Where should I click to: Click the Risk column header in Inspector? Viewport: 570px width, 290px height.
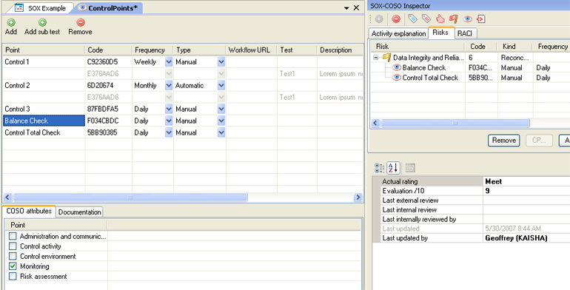[418, 47]
